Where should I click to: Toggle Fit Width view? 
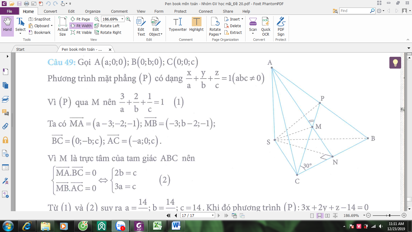point(81,26)
